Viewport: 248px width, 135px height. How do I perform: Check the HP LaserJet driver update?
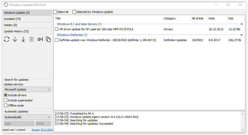coord(57,29)
